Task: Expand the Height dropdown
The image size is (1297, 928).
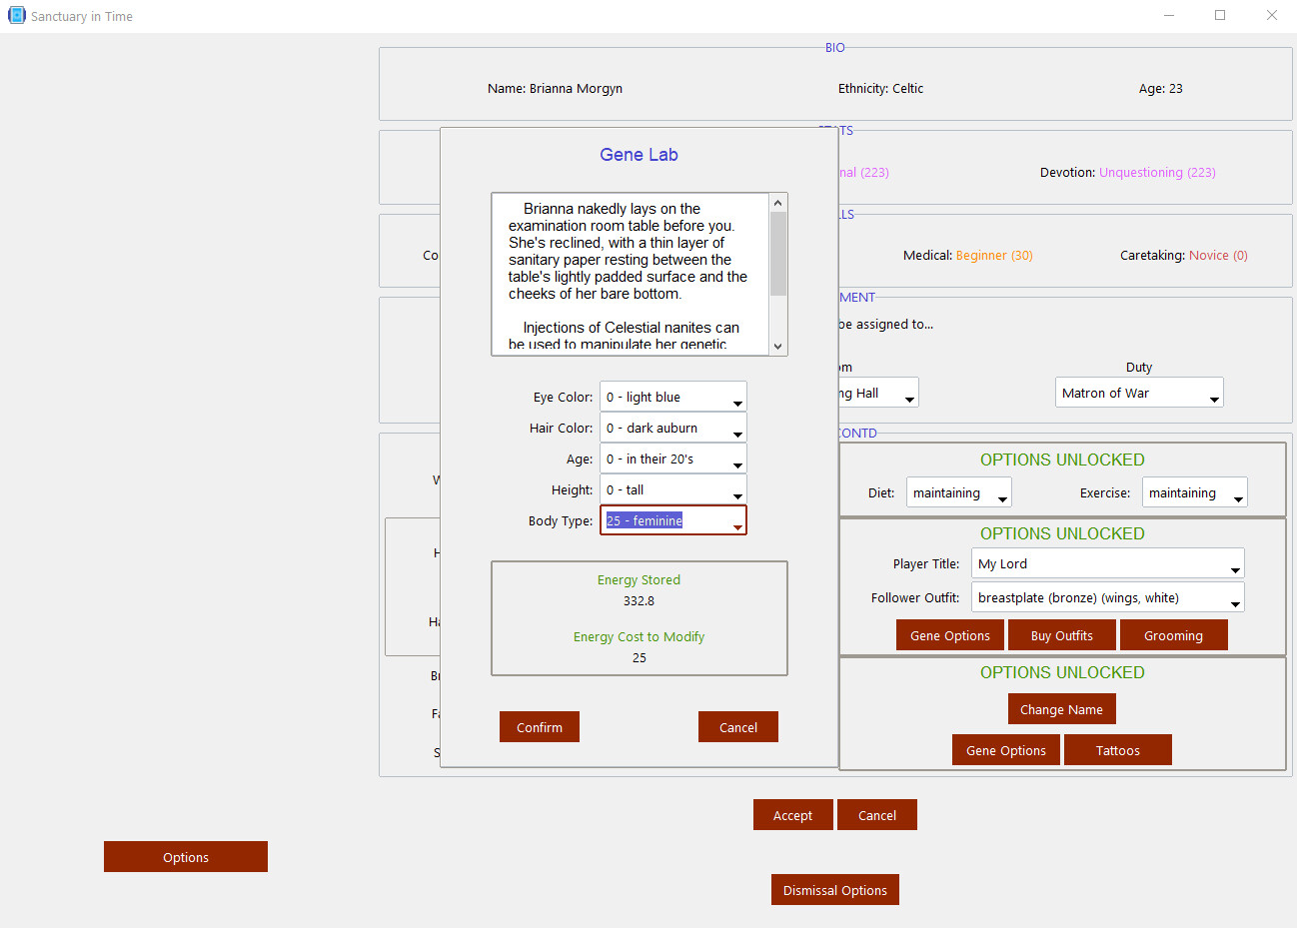Action: [672, 490]
